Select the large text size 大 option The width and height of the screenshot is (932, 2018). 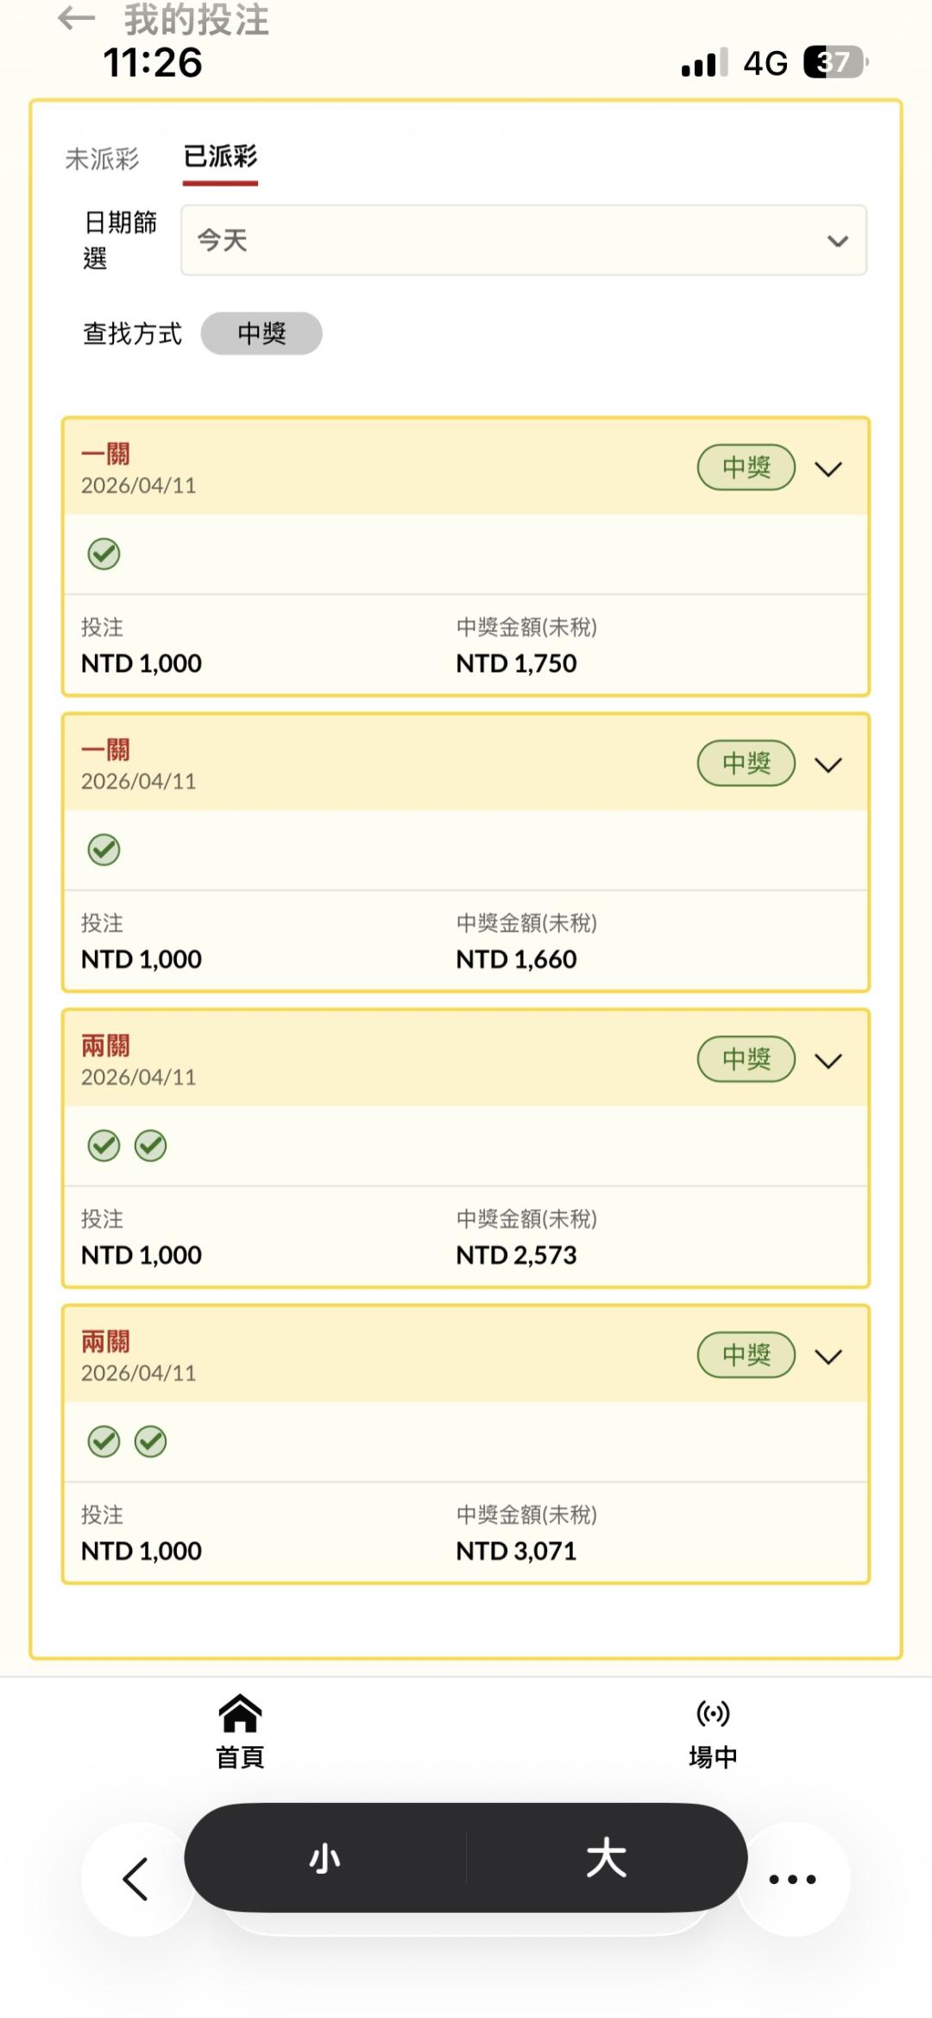[x=606, y=1857]
